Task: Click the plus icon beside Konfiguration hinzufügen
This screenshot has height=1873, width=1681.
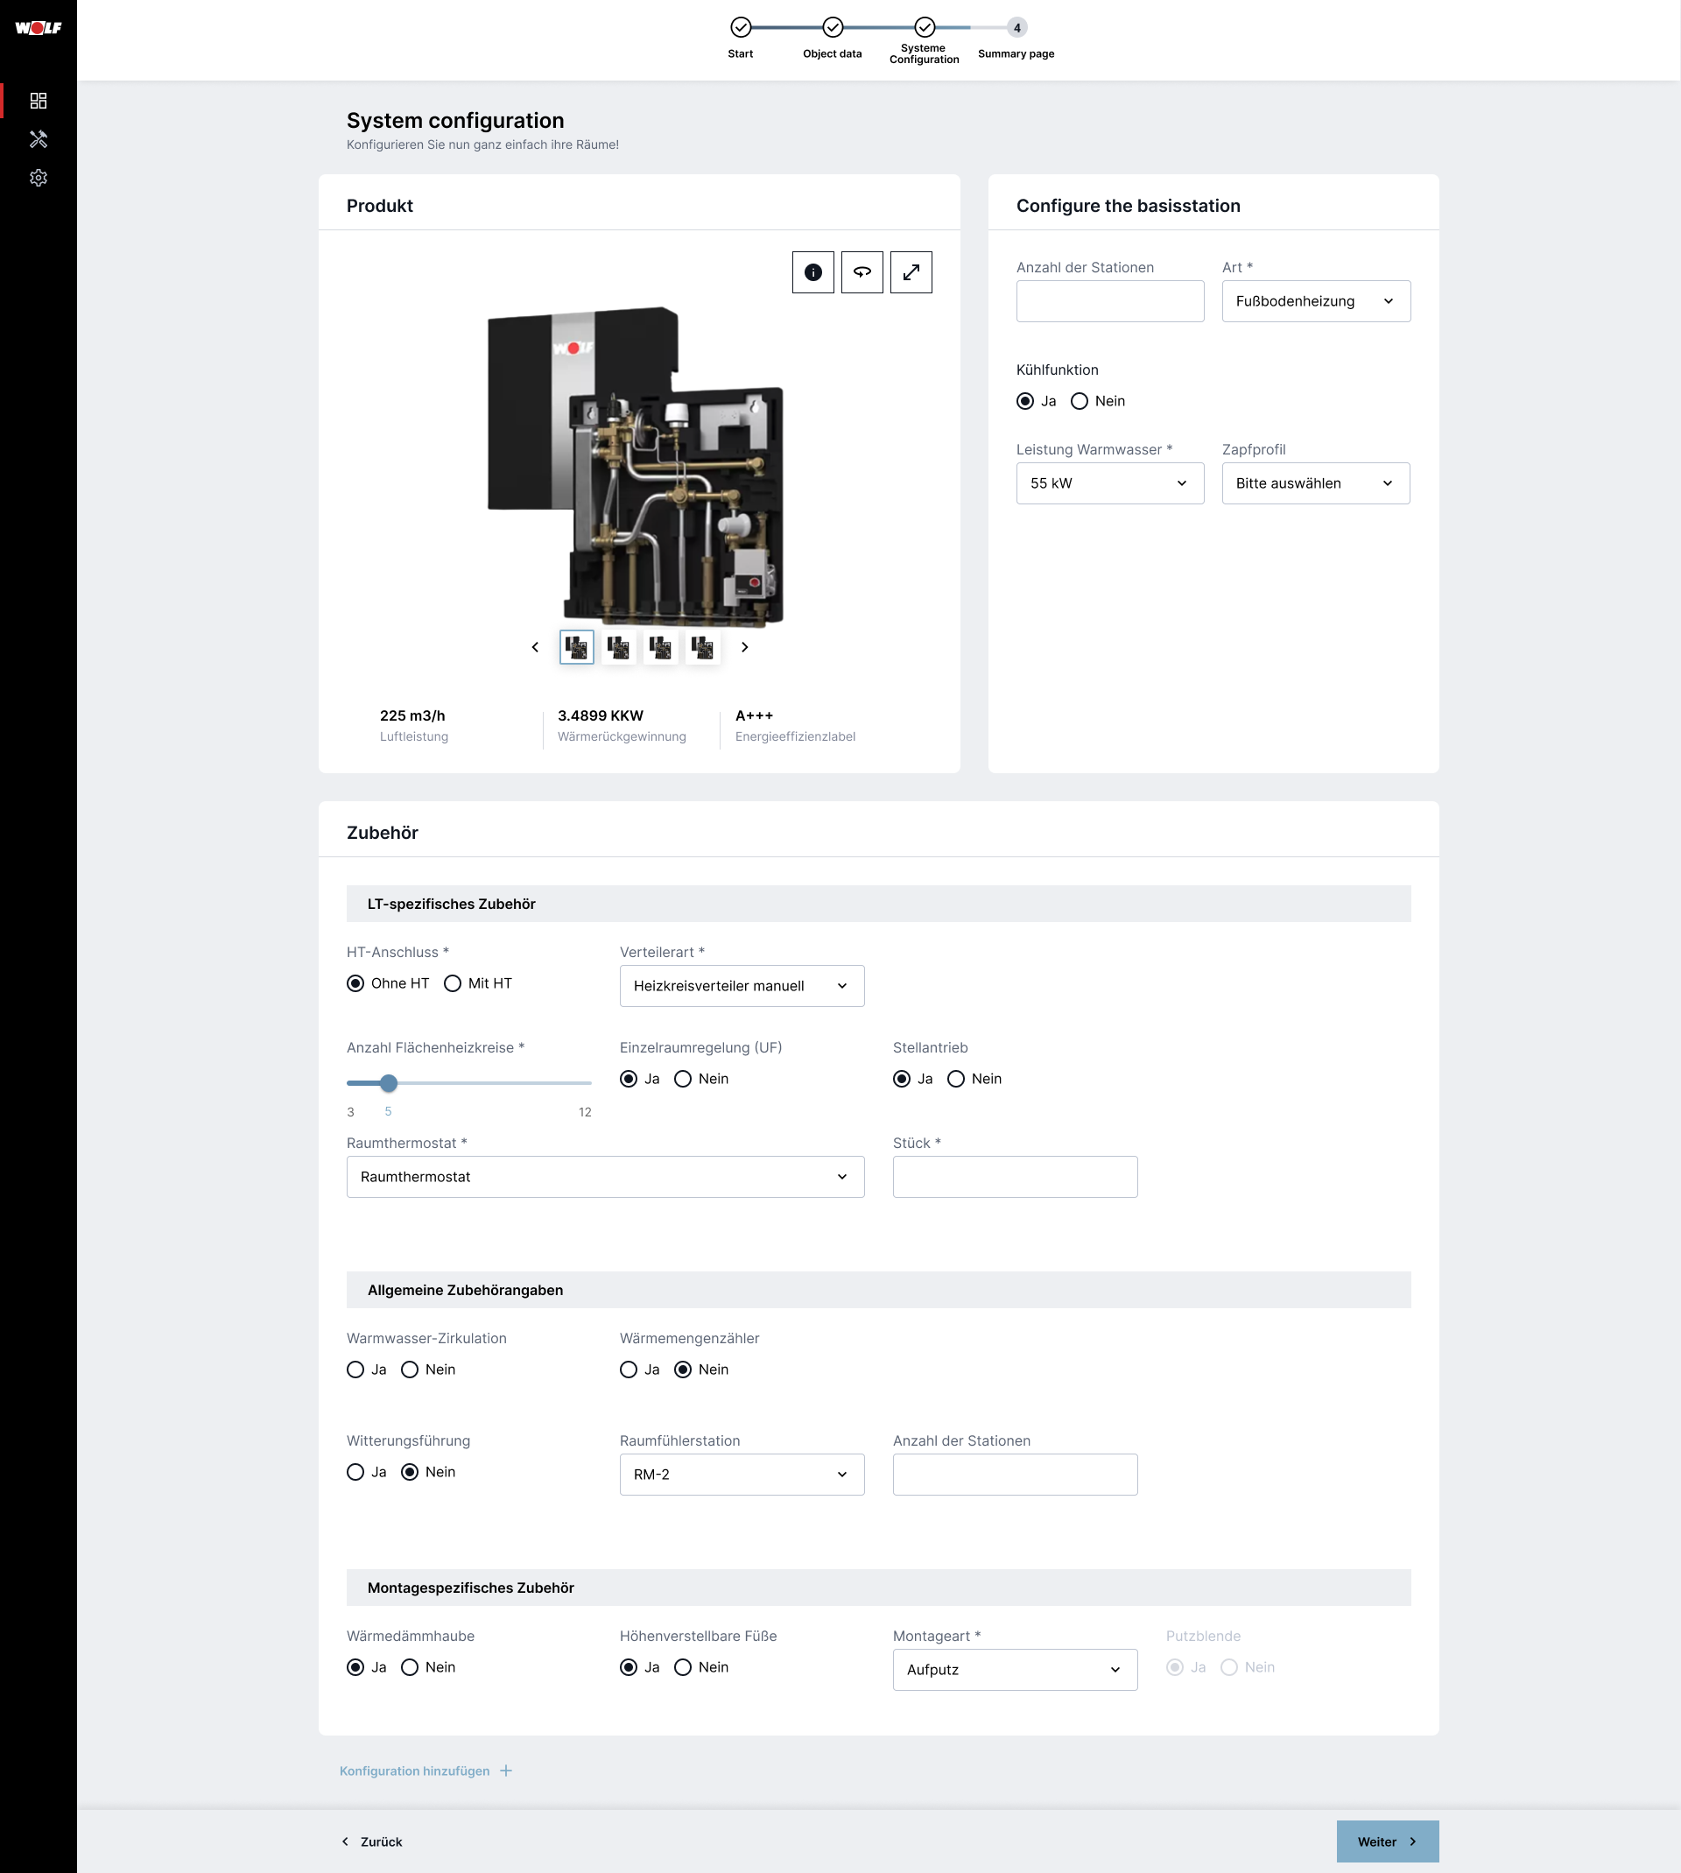Action: [x=506, y=1771]
